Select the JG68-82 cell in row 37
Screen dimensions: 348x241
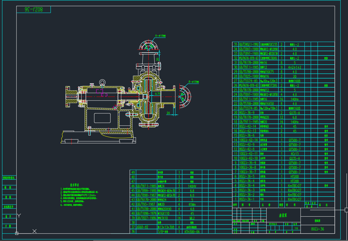[143, 227]
